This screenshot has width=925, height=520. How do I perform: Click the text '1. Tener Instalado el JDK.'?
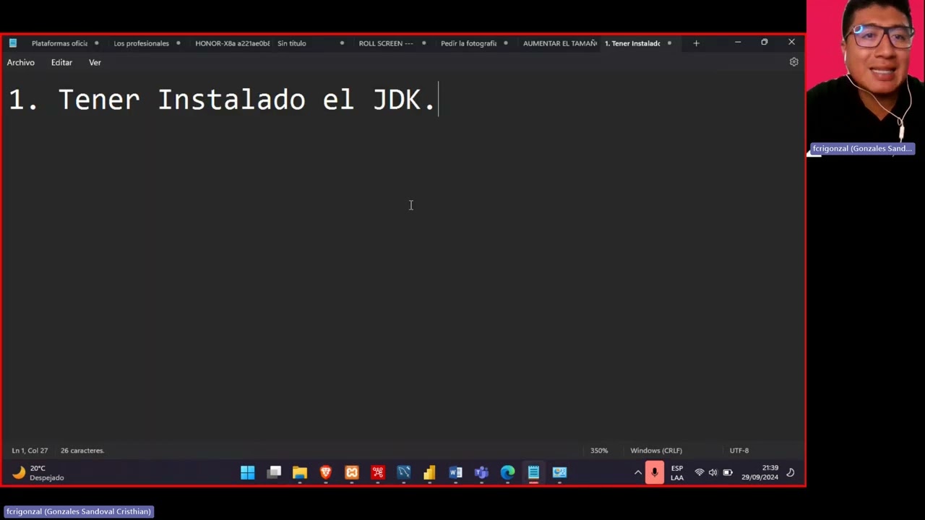click(221, 100)
